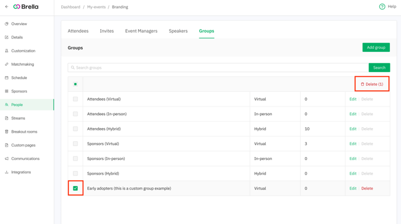The width and height of the screenshot is (401, 224).
Task: Click the Dashboard breadcrumb link
Action: point(71,7)
